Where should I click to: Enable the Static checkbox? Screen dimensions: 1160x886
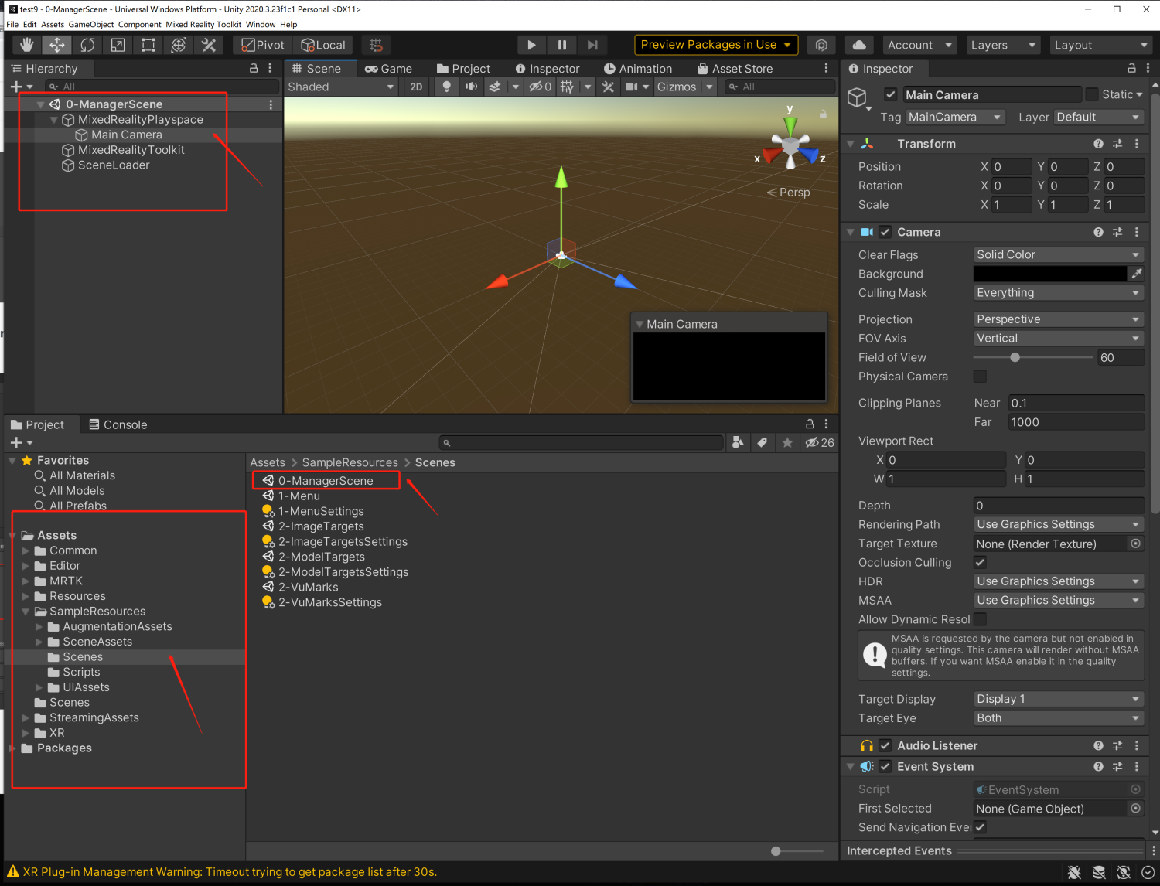point(1092,94)
